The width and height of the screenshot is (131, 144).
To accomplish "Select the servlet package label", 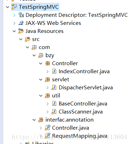I will point(60,80).
